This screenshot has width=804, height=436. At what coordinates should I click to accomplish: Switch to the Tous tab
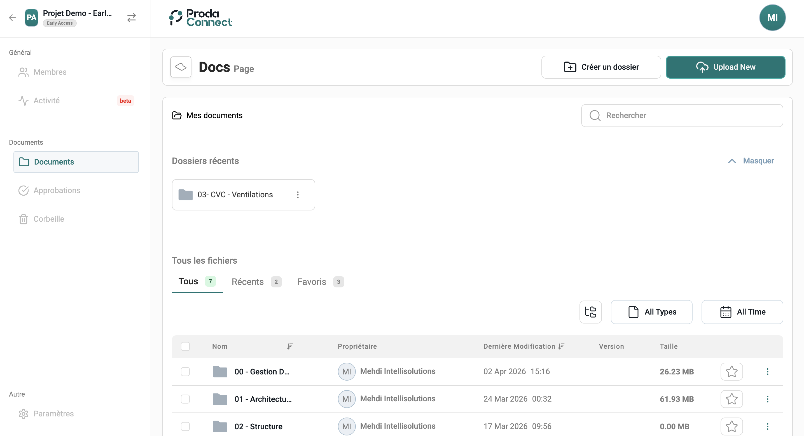[x=197, y=282]
